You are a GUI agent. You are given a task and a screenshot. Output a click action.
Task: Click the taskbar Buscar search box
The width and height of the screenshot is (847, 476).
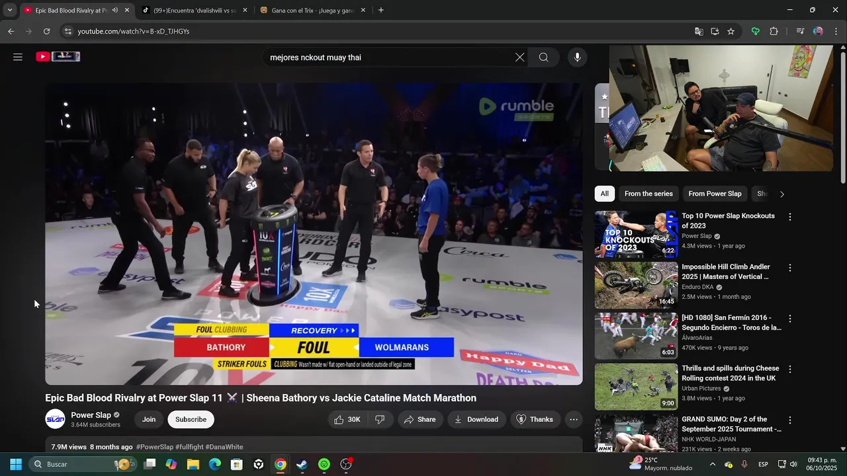82,464
